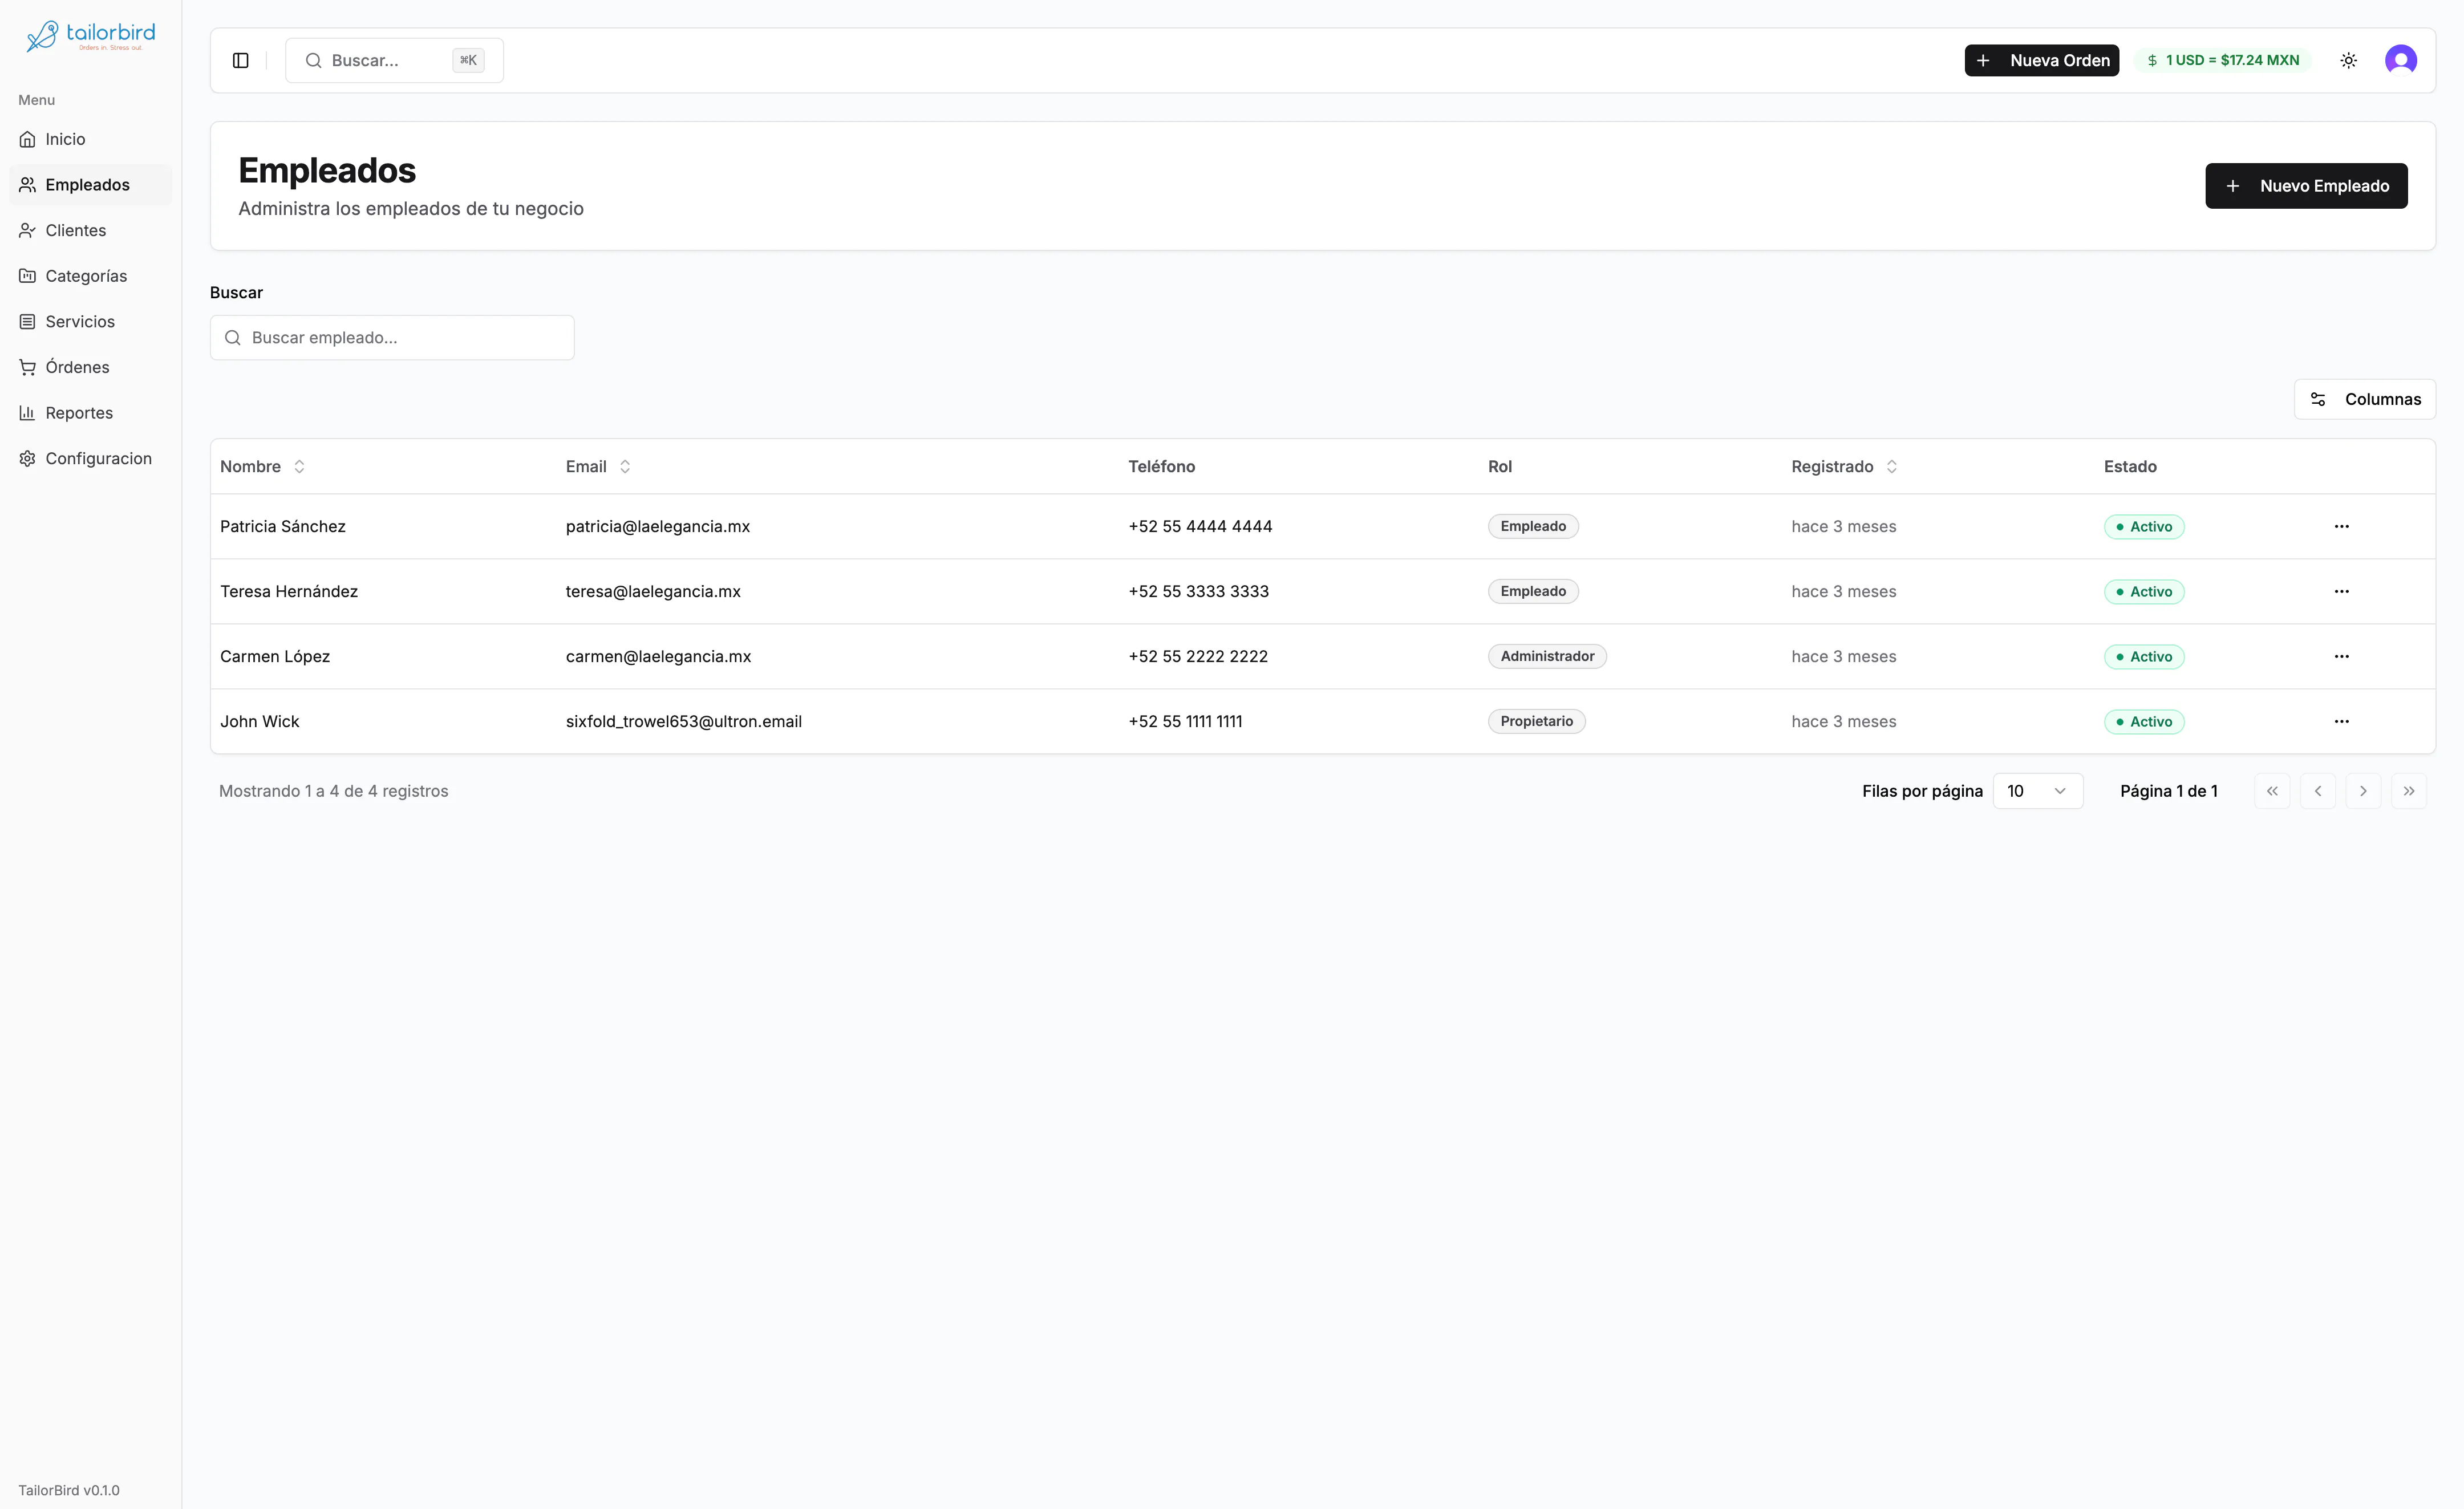Click Activo status in Patricia's row
This screenshot has width=2464, height=1509.
point(2144,527)
